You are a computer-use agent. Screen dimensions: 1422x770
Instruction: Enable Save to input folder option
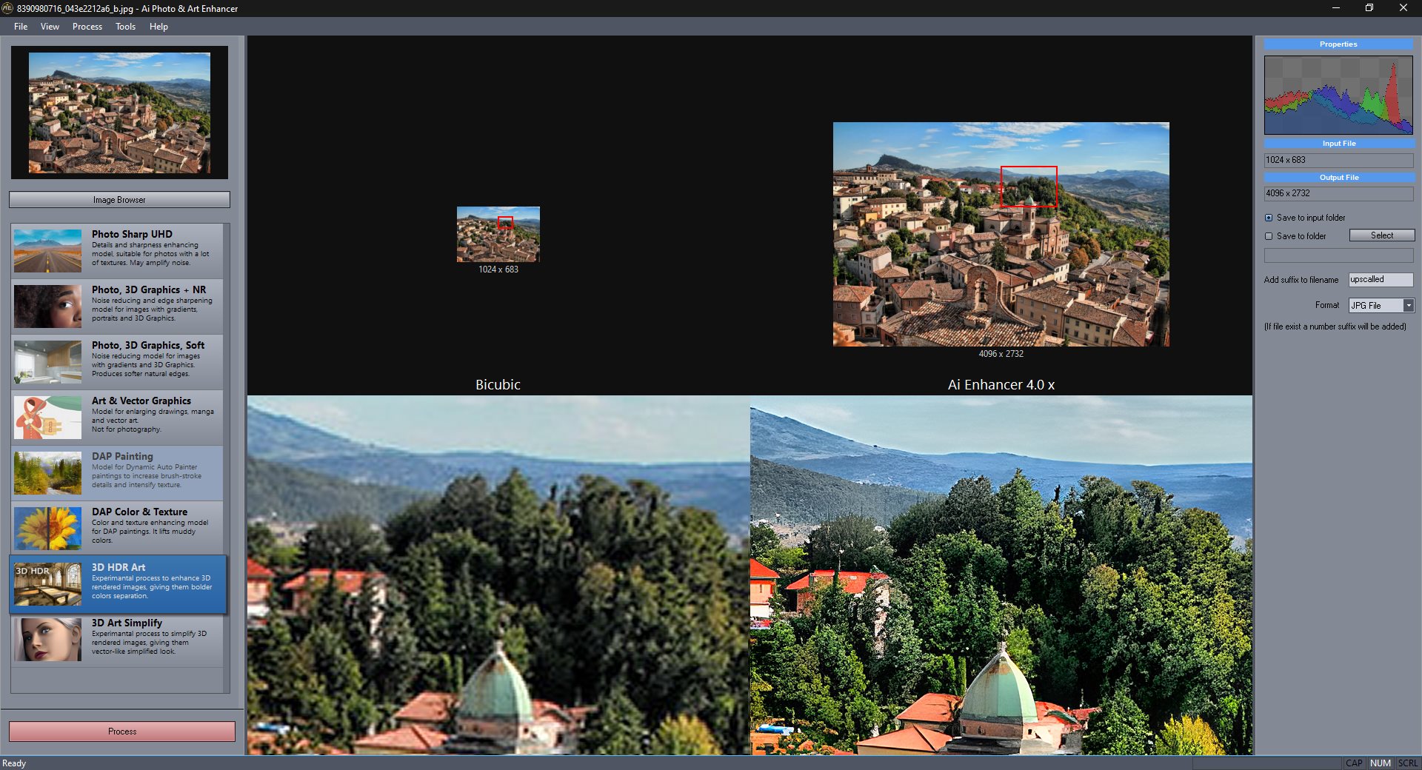(x=1269, y=218)
